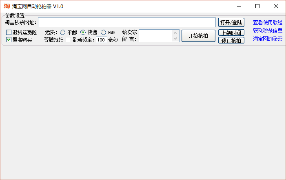Click the Taobao app icon in title bar
The width and height of the screenshot is (286, 180).
(7, 6)
